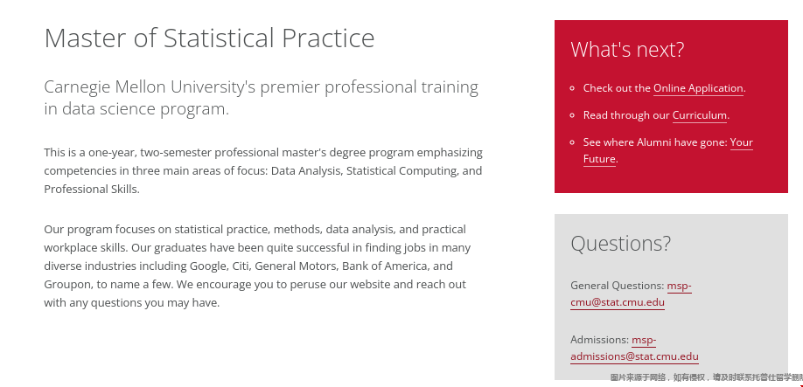803x387 pixels.
Task: Click the Questions? heading
Action: tap(620, 244)
